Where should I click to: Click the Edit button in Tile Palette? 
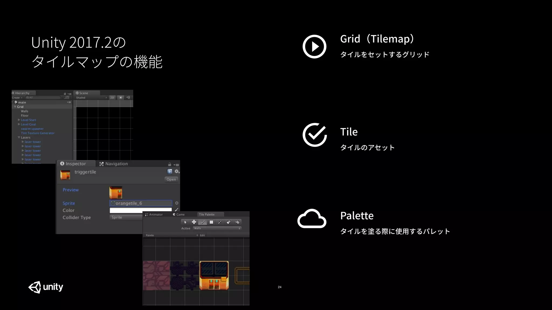[x=202, y=235]
